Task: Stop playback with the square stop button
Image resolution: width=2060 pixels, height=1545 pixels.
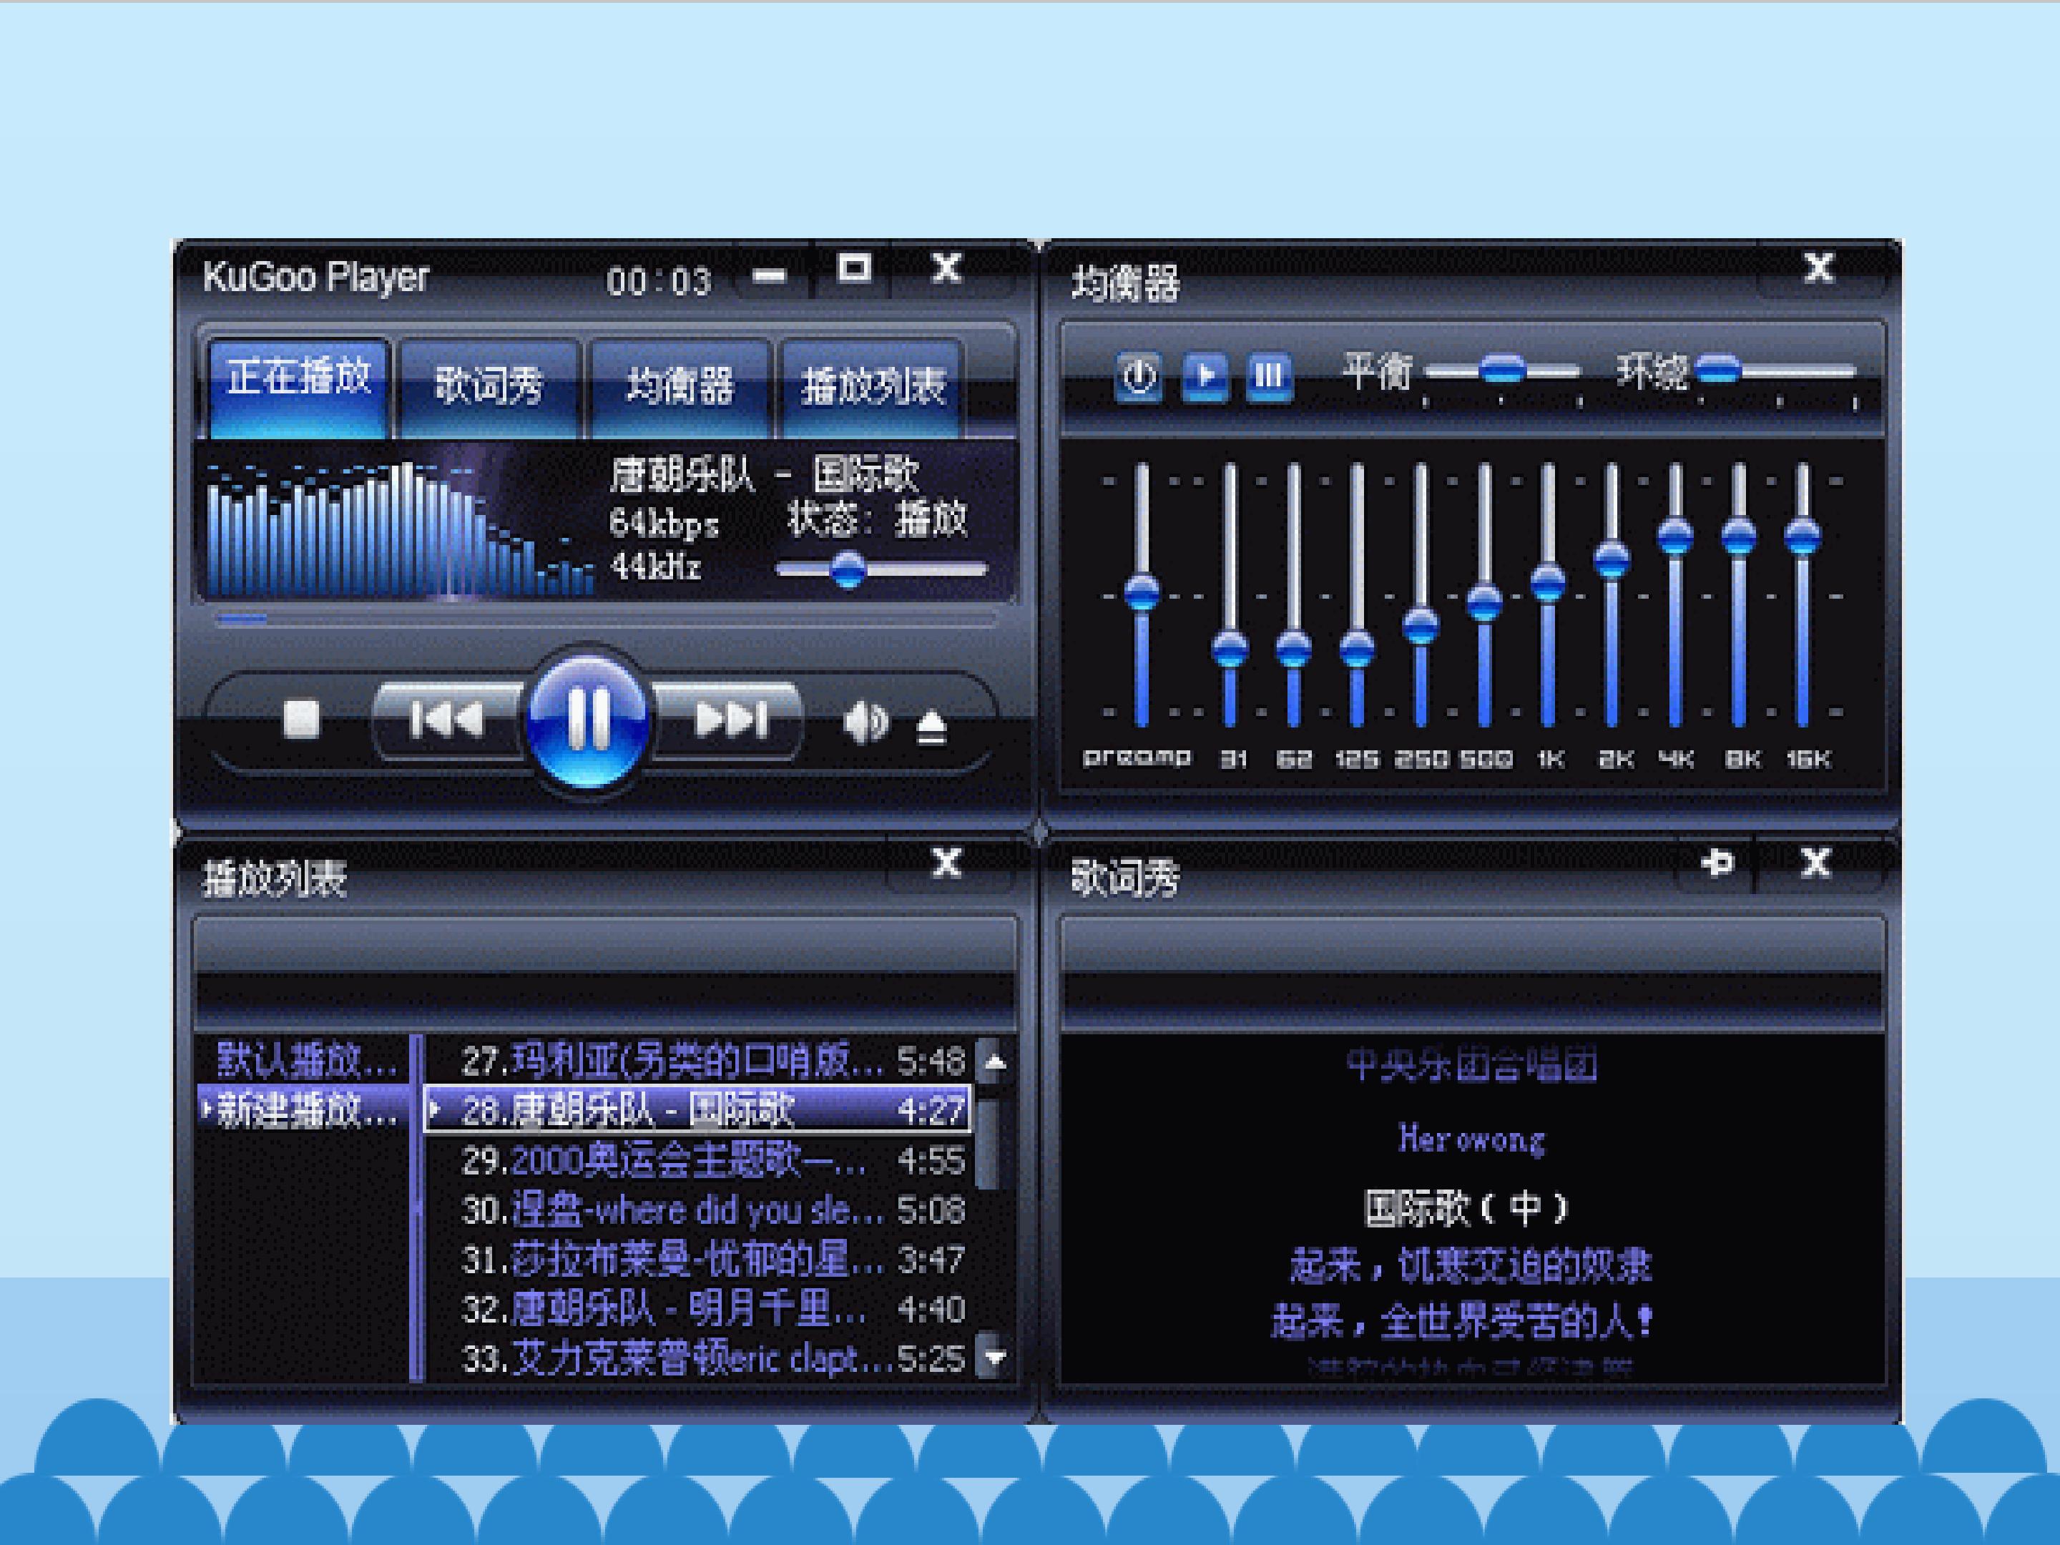Action: pos(301,719)
